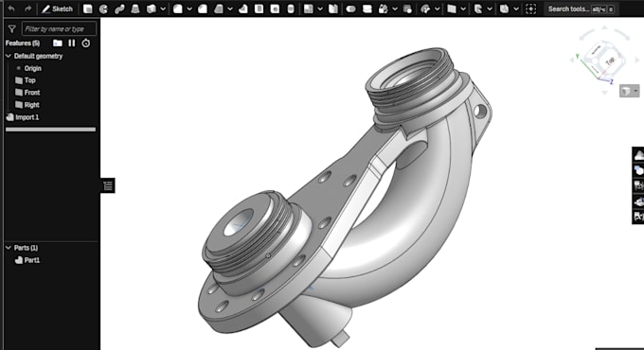Select the Revolve tool
The image size is (644, 350).
(103, 9)
